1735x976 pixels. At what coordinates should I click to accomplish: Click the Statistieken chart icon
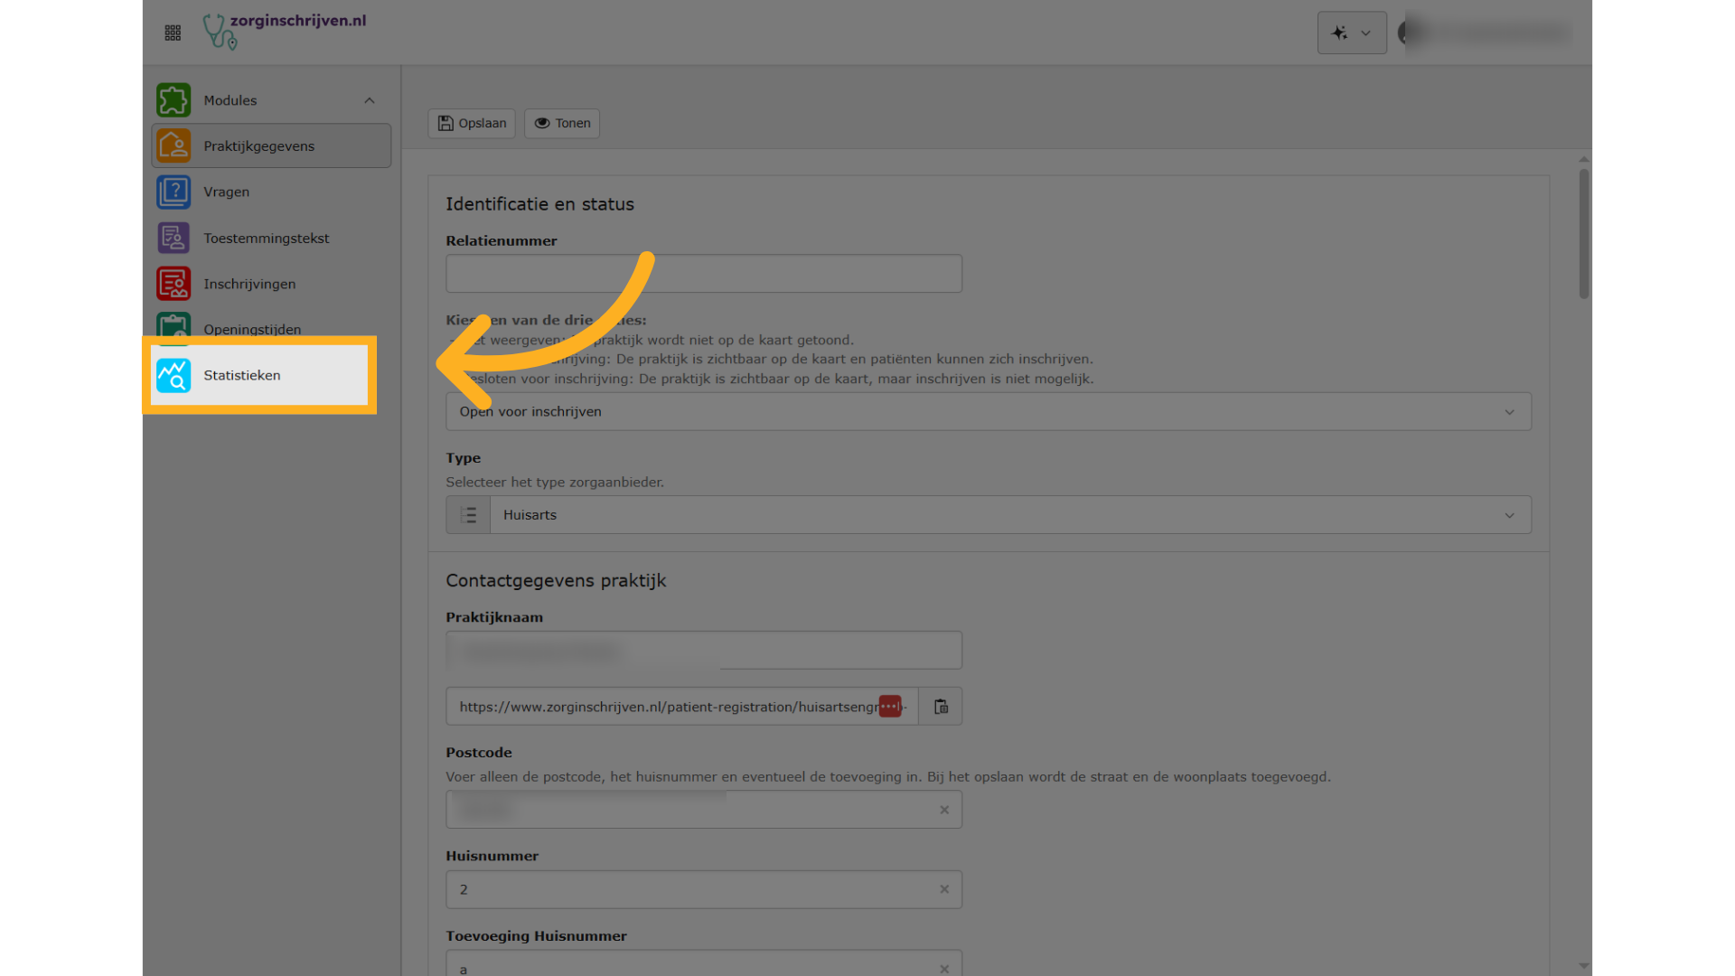coord(173,375)
